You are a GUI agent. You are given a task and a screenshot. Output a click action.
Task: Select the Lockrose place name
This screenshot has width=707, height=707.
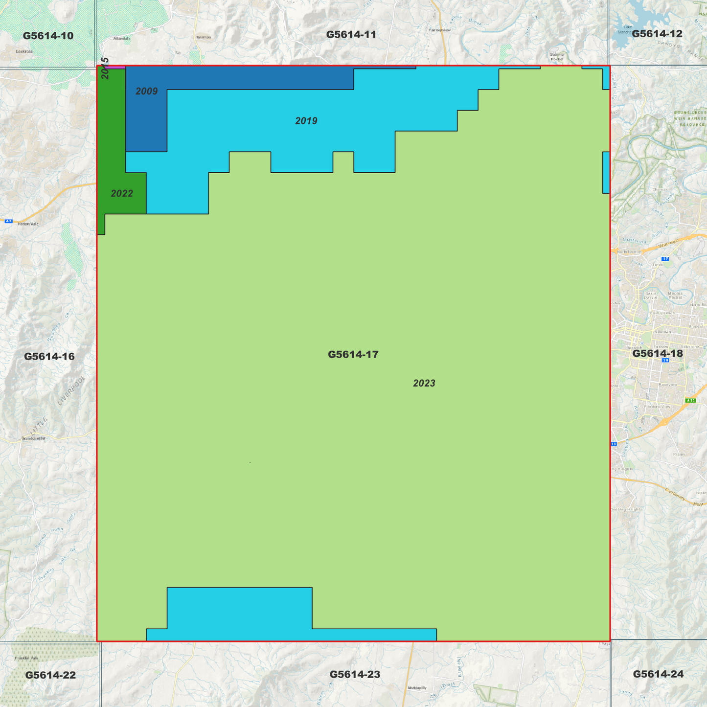(24, 51)
